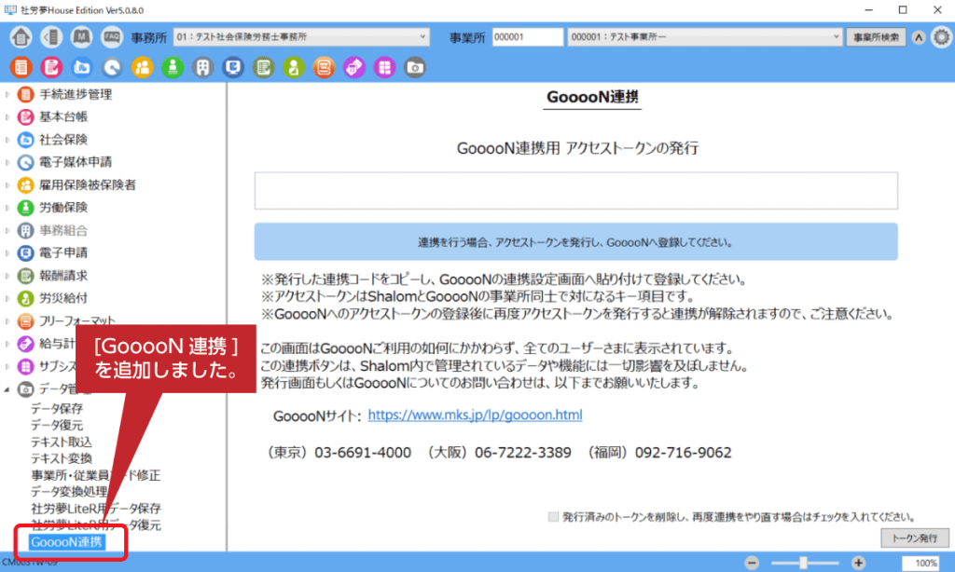955x572 pixels.
Task: Click gray 事務組合 toolbar icon
Action: [202, 68]
